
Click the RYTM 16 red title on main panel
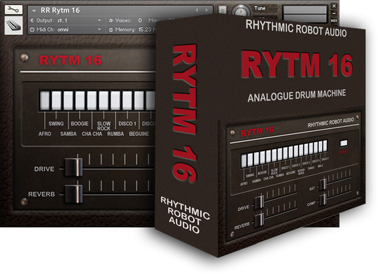[x=71, y=60]
